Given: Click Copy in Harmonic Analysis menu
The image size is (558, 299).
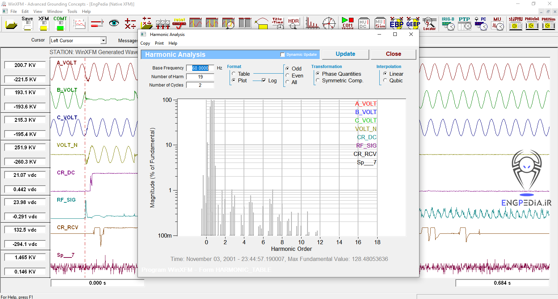Looking at the screenshot, I should coord(145,43).
